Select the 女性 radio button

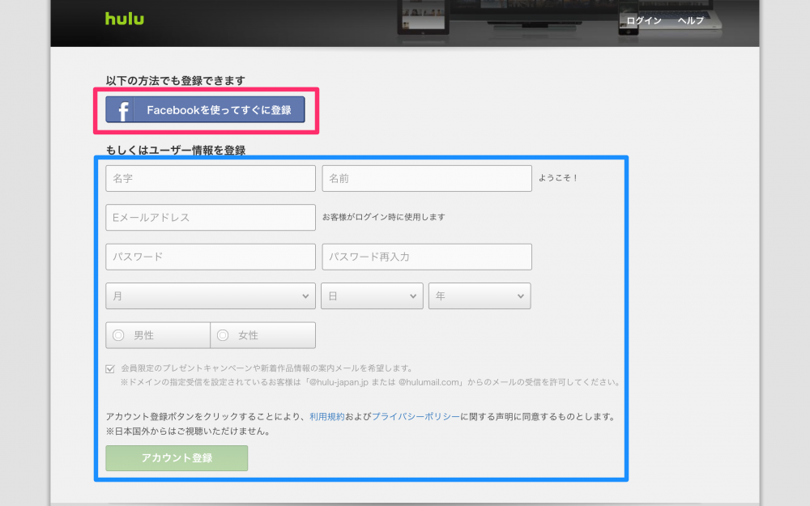coord(223,335)
